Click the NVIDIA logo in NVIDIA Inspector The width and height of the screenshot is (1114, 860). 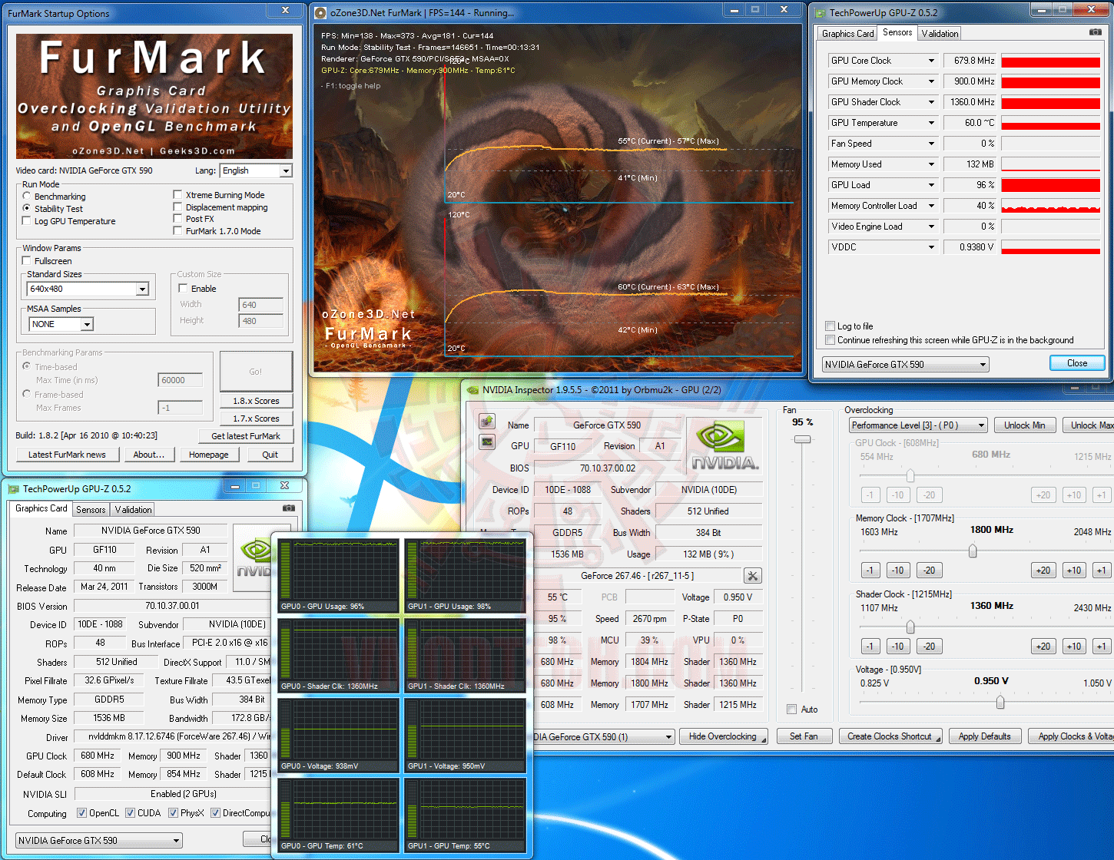point(724,446)
